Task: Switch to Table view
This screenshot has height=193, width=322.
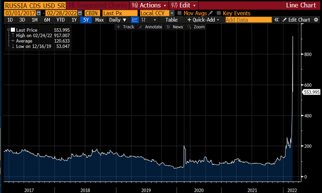Action: pyautogui.click(x=171, y=20)
